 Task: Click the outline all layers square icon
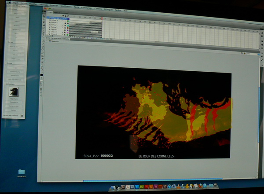click(68, 16)
